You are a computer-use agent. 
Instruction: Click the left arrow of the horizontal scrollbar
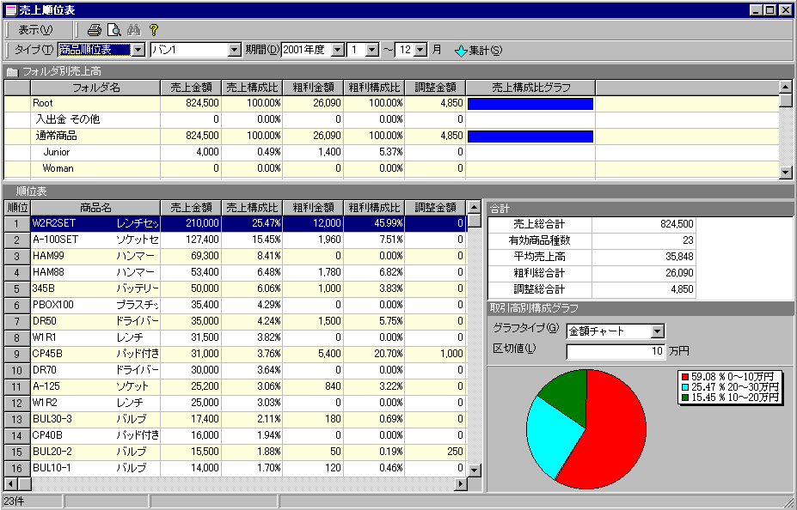pos(10,483)
